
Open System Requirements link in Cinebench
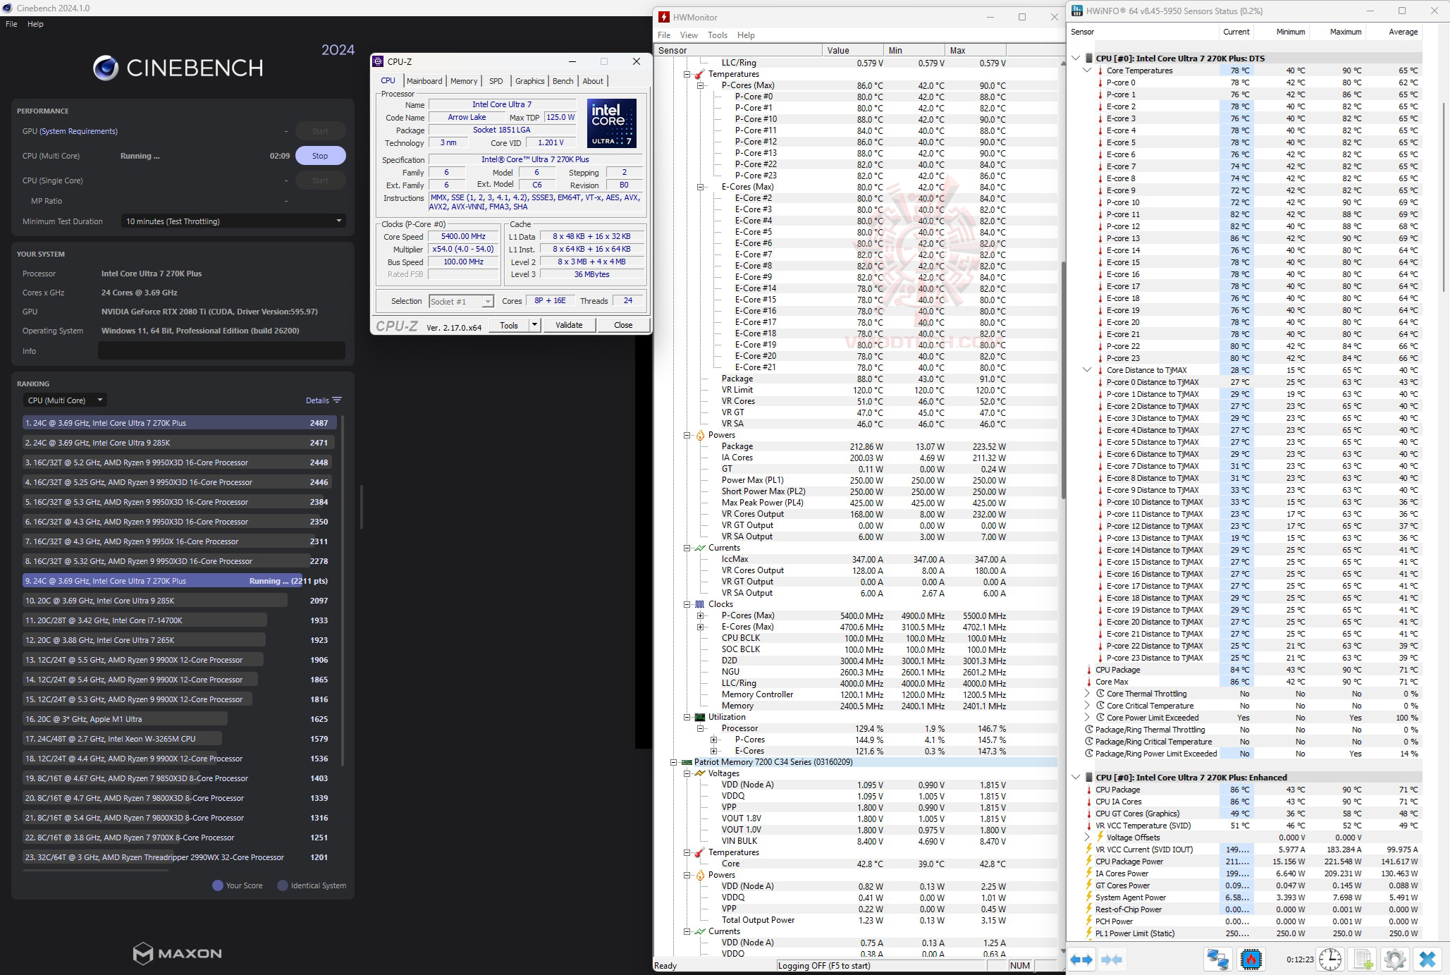[x=78, y=131]
